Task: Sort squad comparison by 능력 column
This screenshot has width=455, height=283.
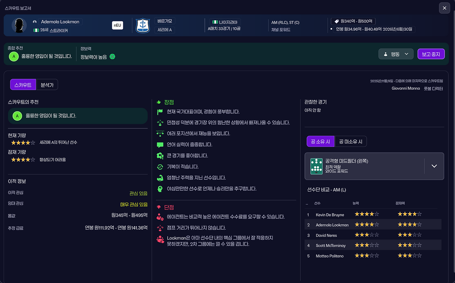Action: (355, 203)
